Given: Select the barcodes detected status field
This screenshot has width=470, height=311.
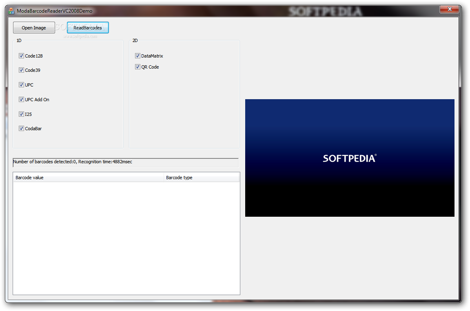Looking at the screenshot, I should pos(126,162).
